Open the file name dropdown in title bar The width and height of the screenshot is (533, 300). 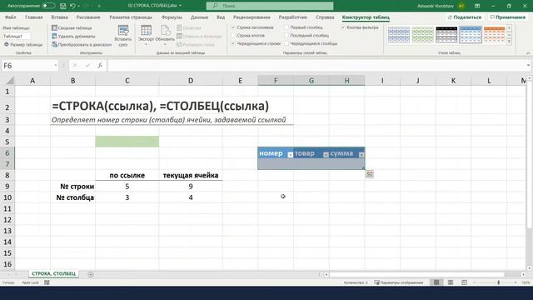(180, 6)
